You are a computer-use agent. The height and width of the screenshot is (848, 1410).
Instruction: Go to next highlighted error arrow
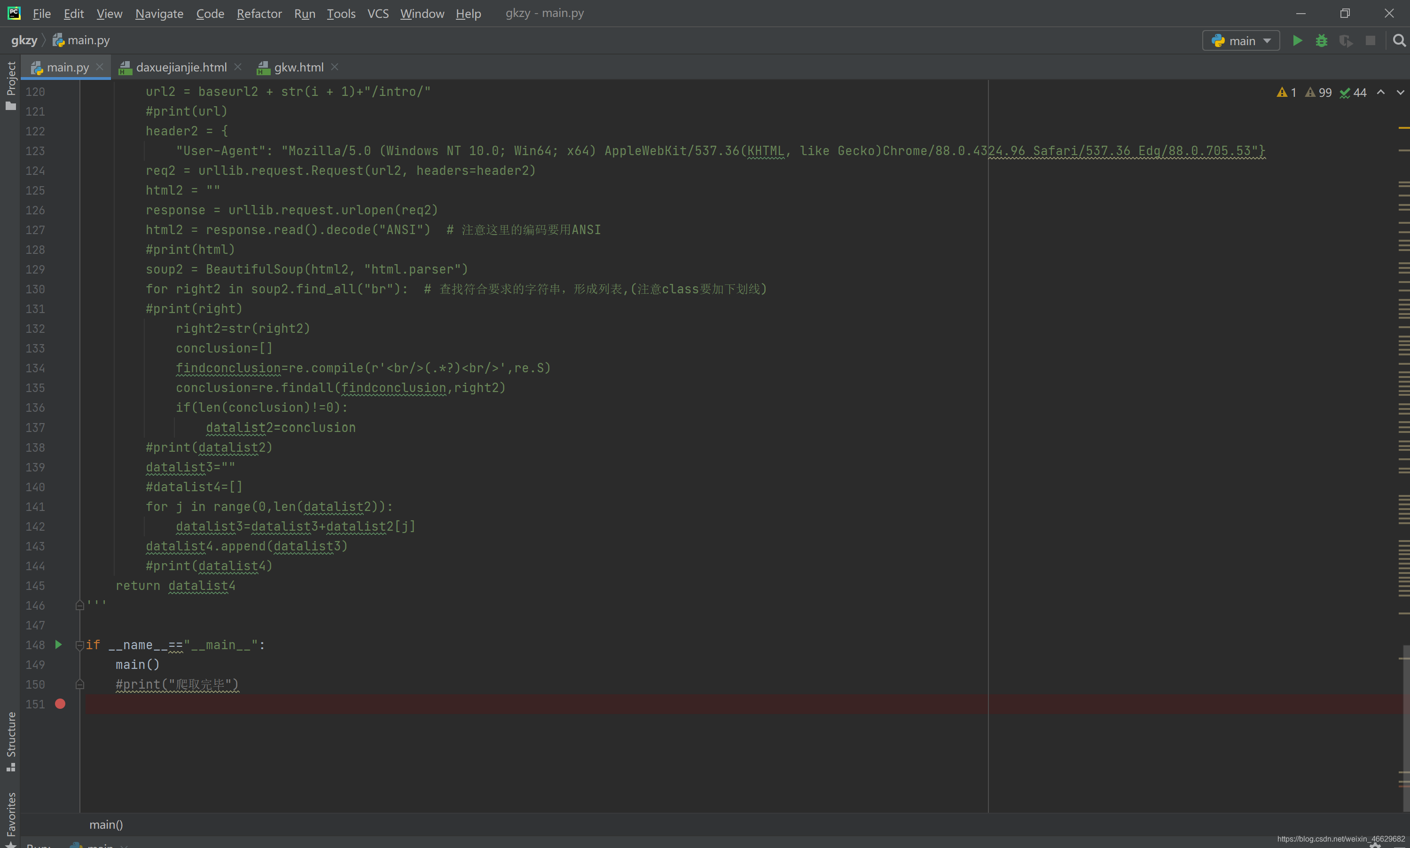(1400, 92)
